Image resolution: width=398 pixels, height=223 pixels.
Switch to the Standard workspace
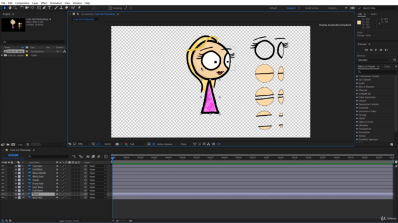tap(291, 8)
